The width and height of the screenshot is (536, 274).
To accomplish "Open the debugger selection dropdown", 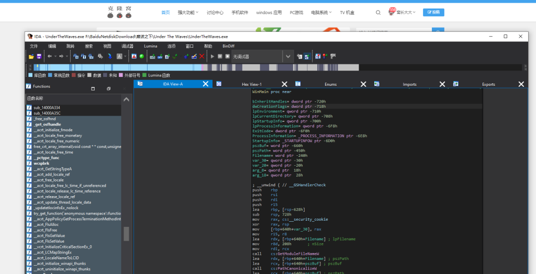I will [288, 56].
